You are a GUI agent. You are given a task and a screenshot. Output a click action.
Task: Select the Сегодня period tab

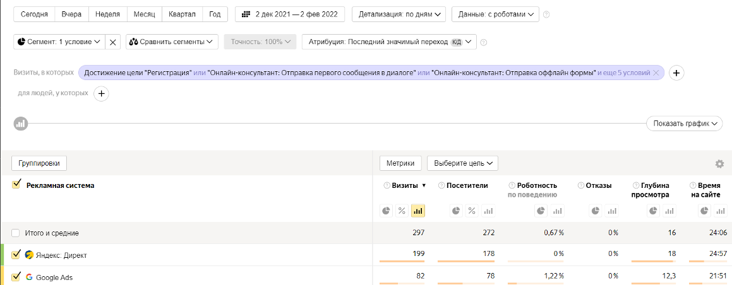point(35,15)
